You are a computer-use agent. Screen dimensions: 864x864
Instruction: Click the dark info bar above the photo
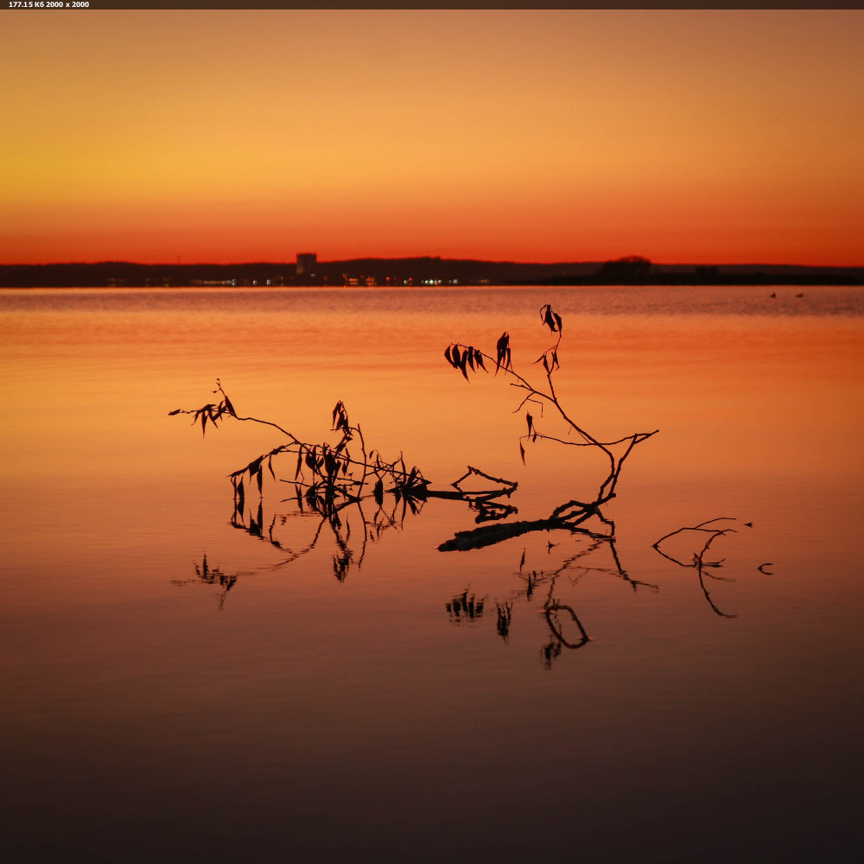point(432,4)
